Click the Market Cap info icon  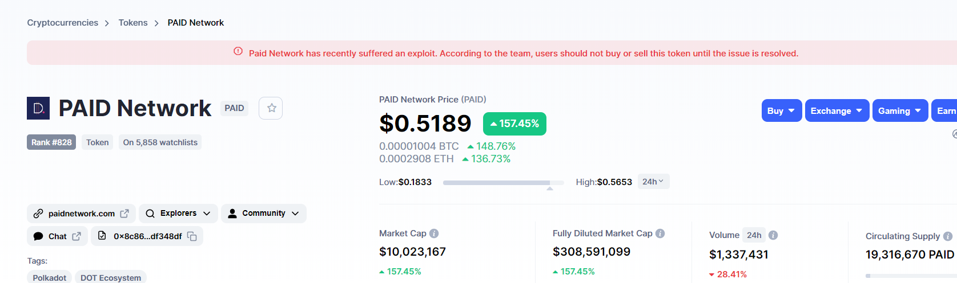click(x=434, y=233)
